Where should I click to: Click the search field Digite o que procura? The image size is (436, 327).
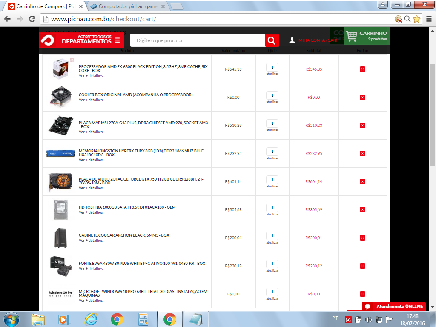pos(198,40)
